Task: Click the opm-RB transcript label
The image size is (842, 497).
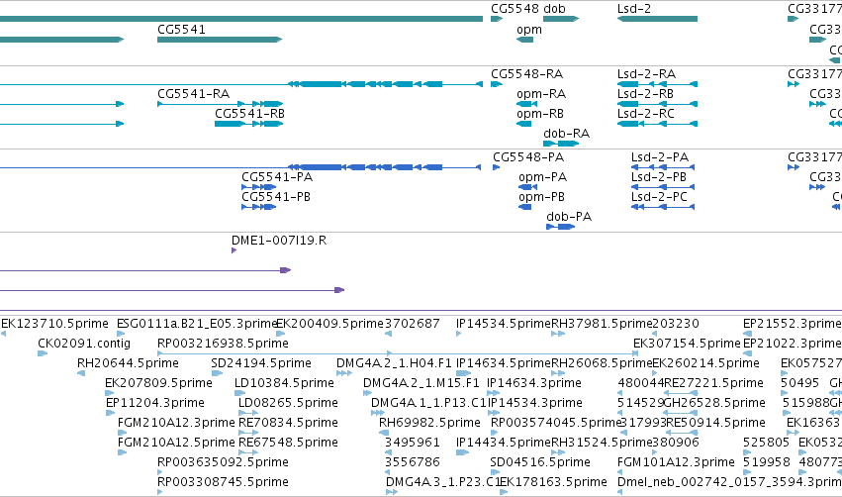Action: tap(540, 114)
